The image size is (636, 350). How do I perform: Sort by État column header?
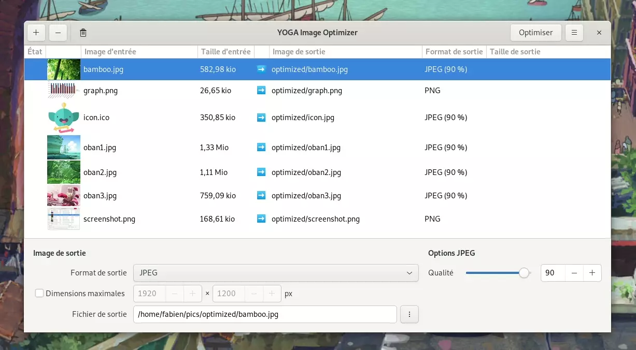(35, 52)
